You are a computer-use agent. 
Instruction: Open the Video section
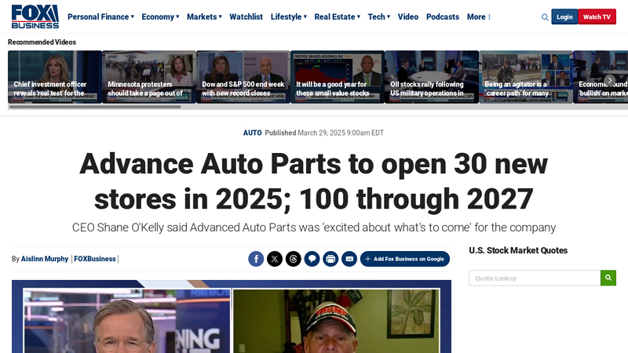pyautogui.click(x=407, y=16)
